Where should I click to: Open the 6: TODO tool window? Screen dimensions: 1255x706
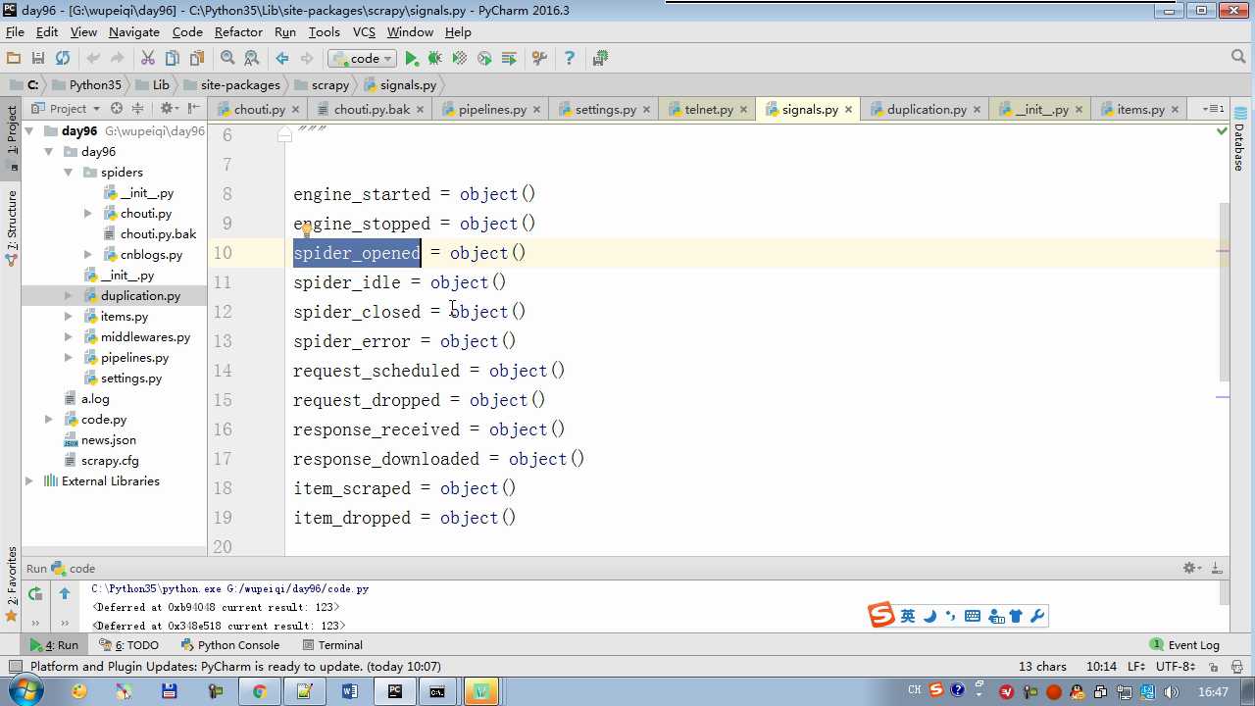pyautogui.click(x=127, y=645)
